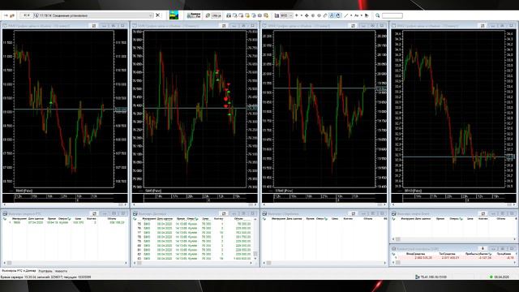Click the settings icon in BRK0 chart title bar
Image resolution: width=519 pixels, height=292 pixels.
click(x=483, y=25)
